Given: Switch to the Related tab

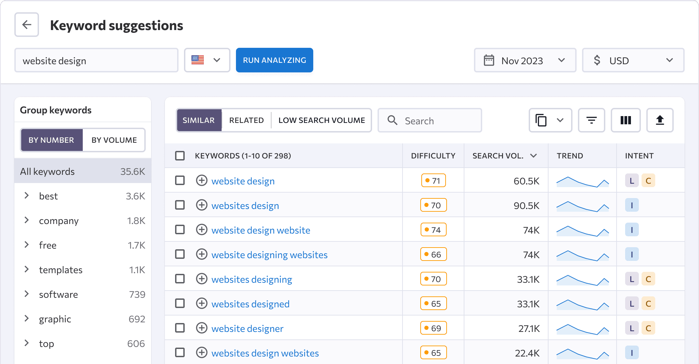Looking at the screenshot, I should point(247,120).
